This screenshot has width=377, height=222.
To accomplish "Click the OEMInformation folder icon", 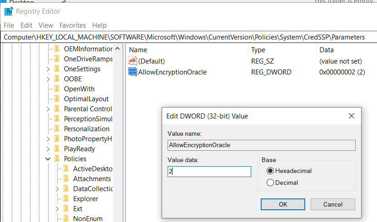I will click(x=57, y=49).
